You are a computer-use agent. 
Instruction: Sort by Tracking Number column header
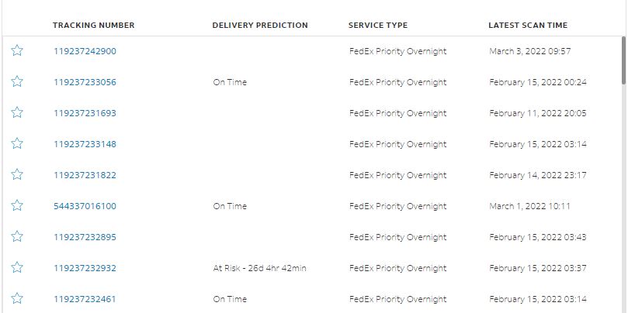point(94,26)
